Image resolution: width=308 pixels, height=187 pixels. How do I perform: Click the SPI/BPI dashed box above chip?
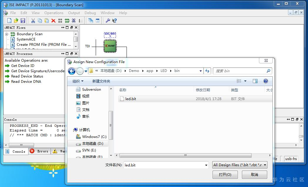pyautogui.click(x=110, y=35)
